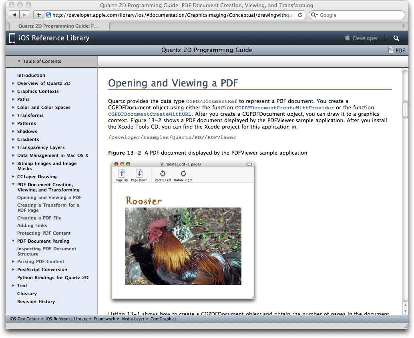Select the Quartz 2D Programming Guide tab
Image resolution: width=414 pixels, height=338 pixels.
[x=58, y=26]
